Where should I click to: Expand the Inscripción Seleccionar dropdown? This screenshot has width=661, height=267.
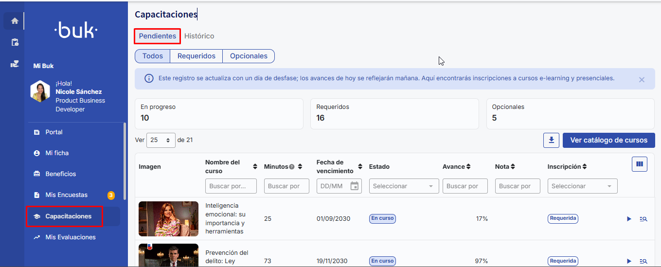(x=582, y=186)
